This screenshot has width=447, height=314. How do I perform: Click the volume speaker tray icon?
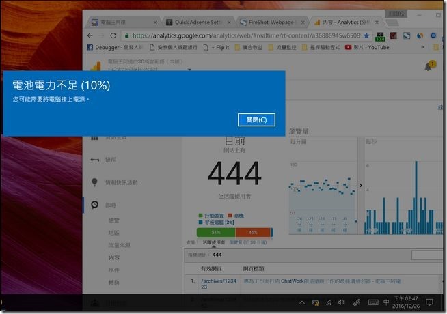click(342, 302)
